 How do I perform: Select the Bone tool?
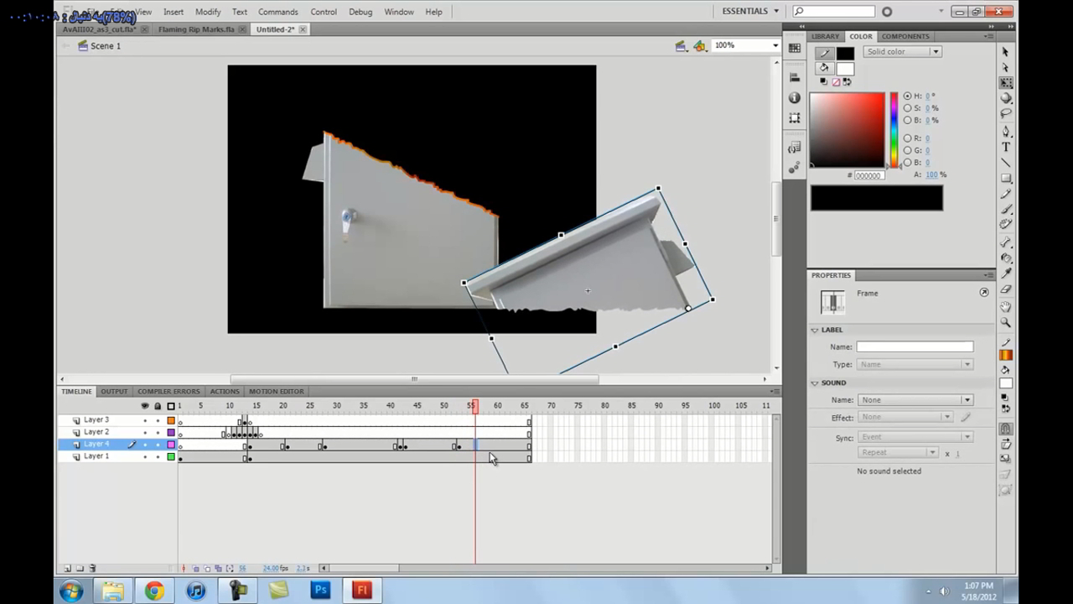(1006, 242)
